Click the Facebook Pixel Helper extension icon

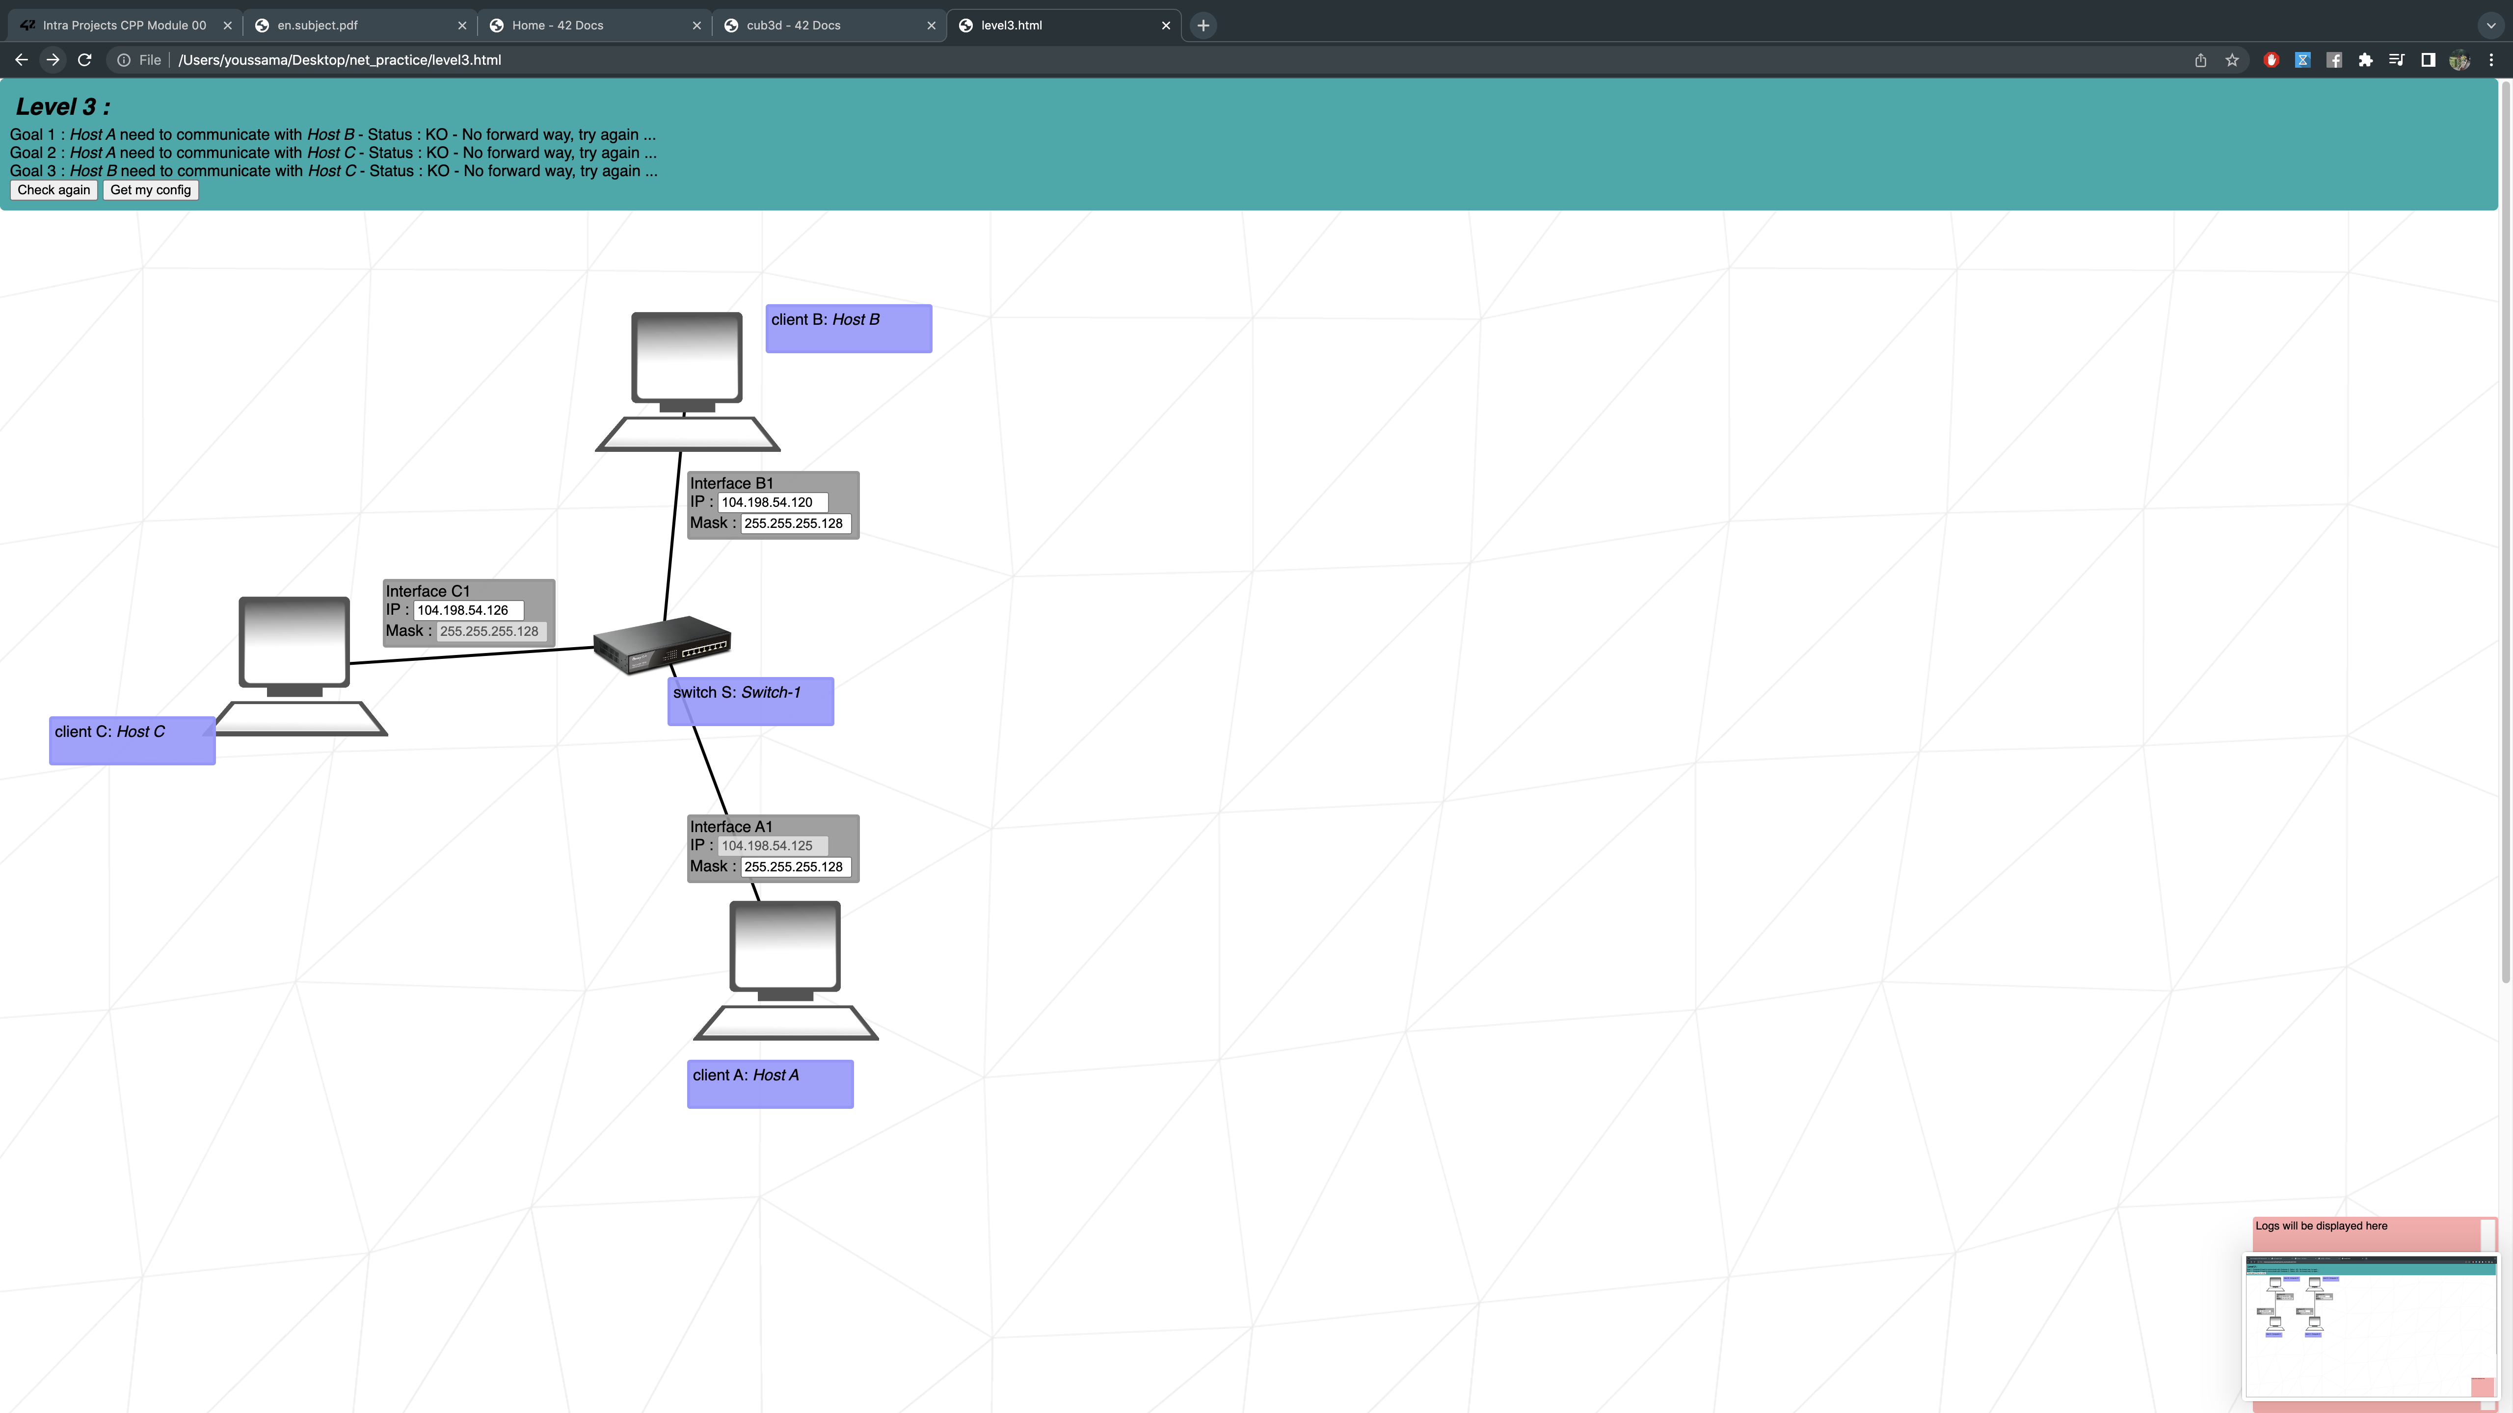tap(2334, 59)
